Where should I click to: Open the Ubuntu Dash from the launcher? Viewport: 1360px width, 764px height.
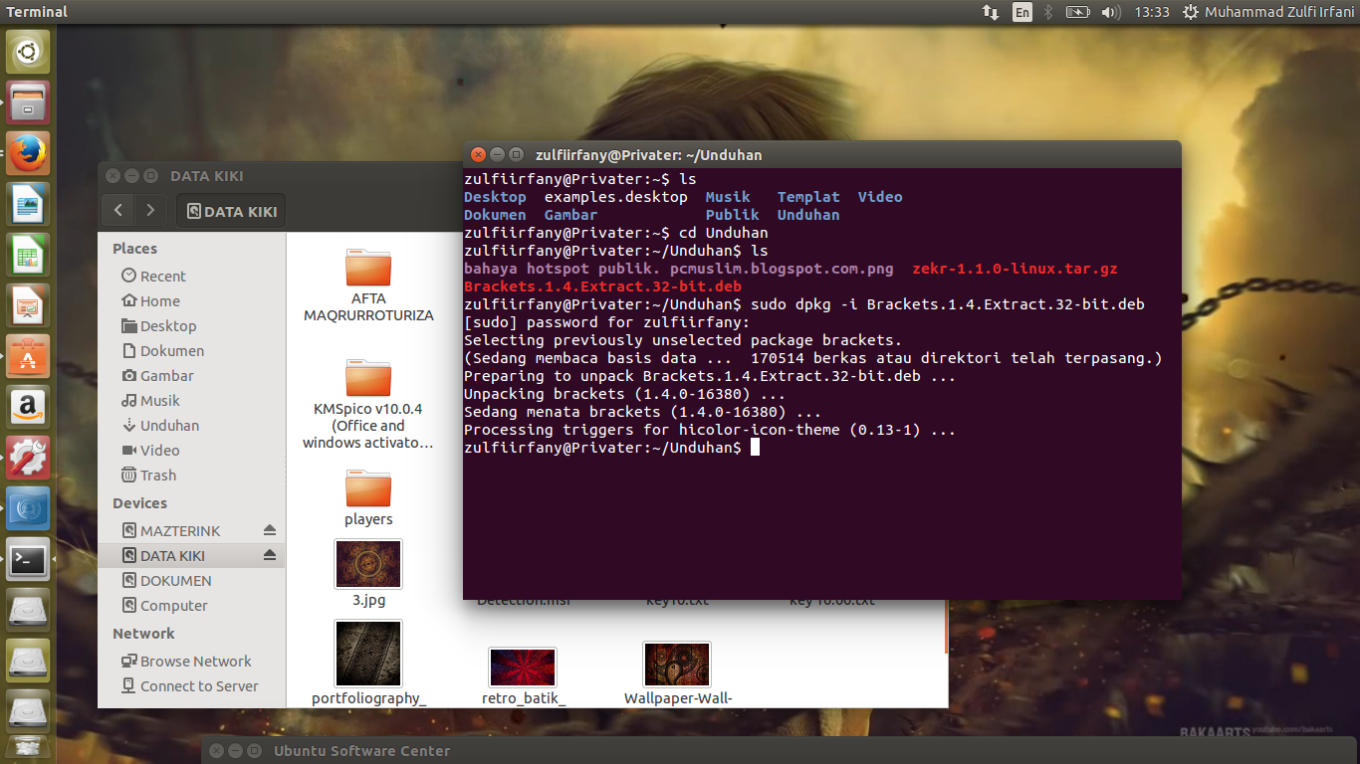click(28, 52)
